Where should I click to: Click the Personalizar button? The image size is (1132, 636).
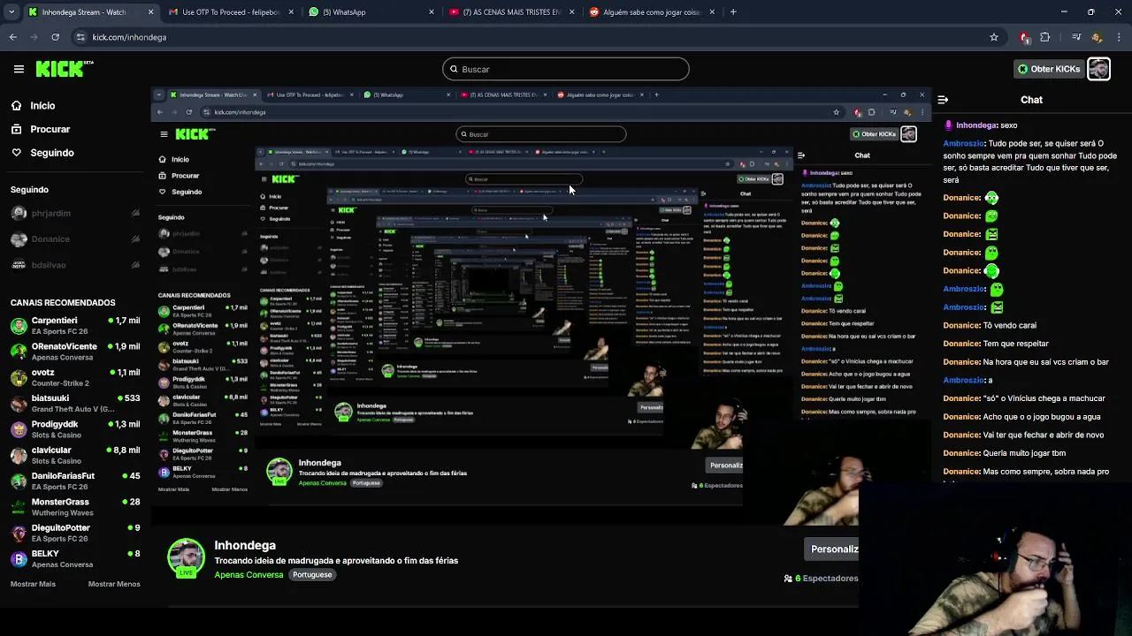(834, 549)
